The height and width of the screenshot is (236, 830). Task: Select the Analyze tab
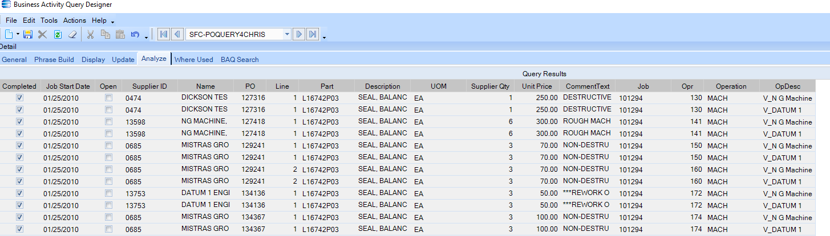point(154,59)
